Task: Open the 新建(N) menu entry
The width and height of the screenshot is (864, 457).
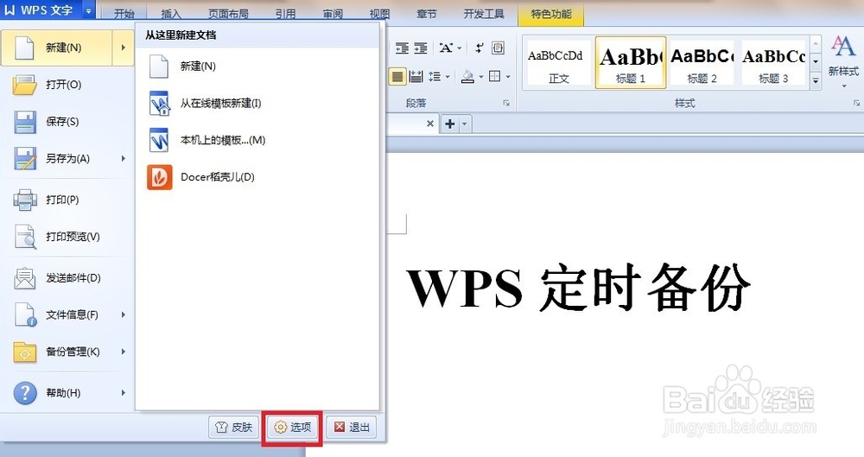Action: click(x=57, y=48)
